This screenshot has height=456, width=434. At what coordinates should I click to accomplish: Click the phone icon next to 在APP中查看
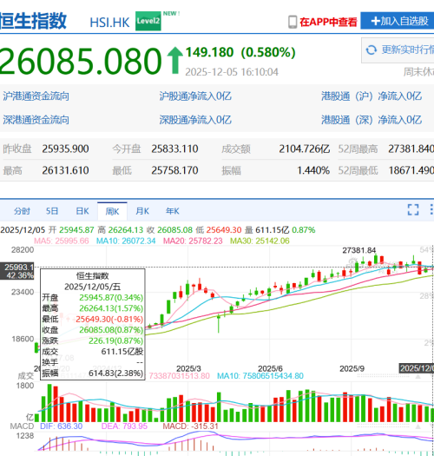coord(293,22)
